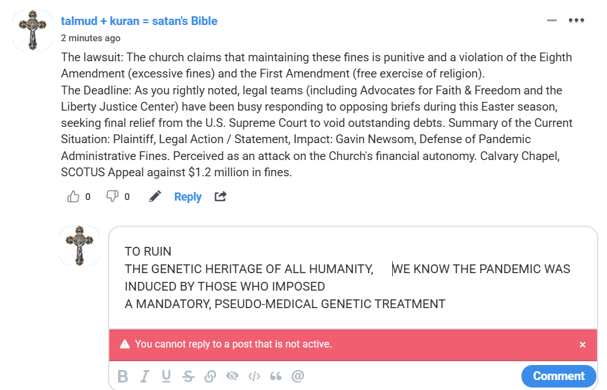Downvote the comment with thumbs down

click(x=112, y=197)
